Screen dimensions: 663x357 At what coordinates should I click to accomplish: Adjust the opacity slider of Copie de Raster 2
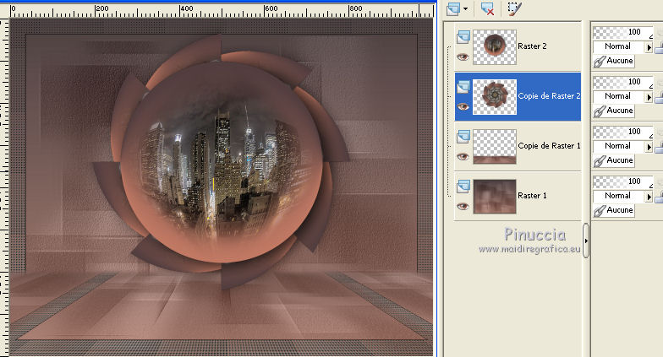[622, 83]
